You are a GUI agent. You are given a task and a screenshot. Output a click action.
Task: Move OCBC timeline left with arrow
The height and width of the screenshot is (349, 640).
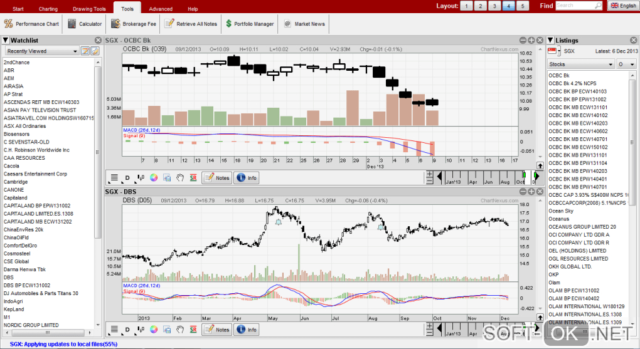click(x=439, y=177)
